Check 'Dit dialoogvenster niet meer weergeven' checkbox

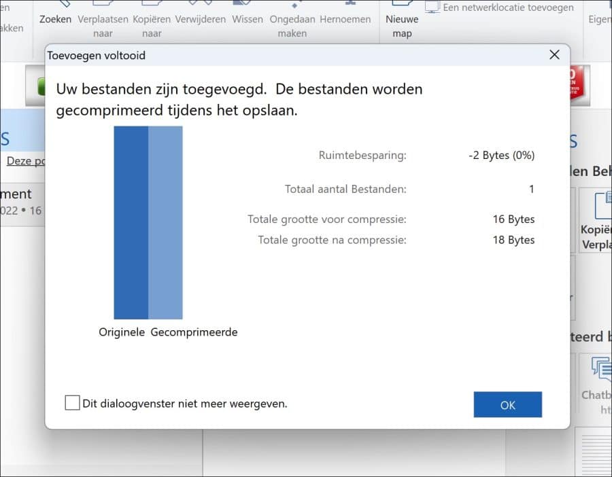(72, 403)
